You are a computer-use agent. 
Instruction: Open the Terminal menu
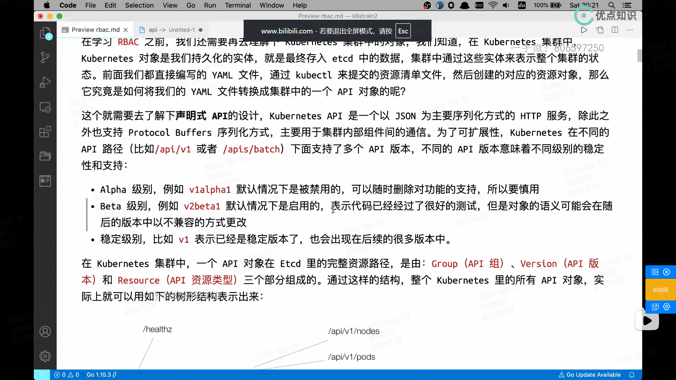point(238,5)
